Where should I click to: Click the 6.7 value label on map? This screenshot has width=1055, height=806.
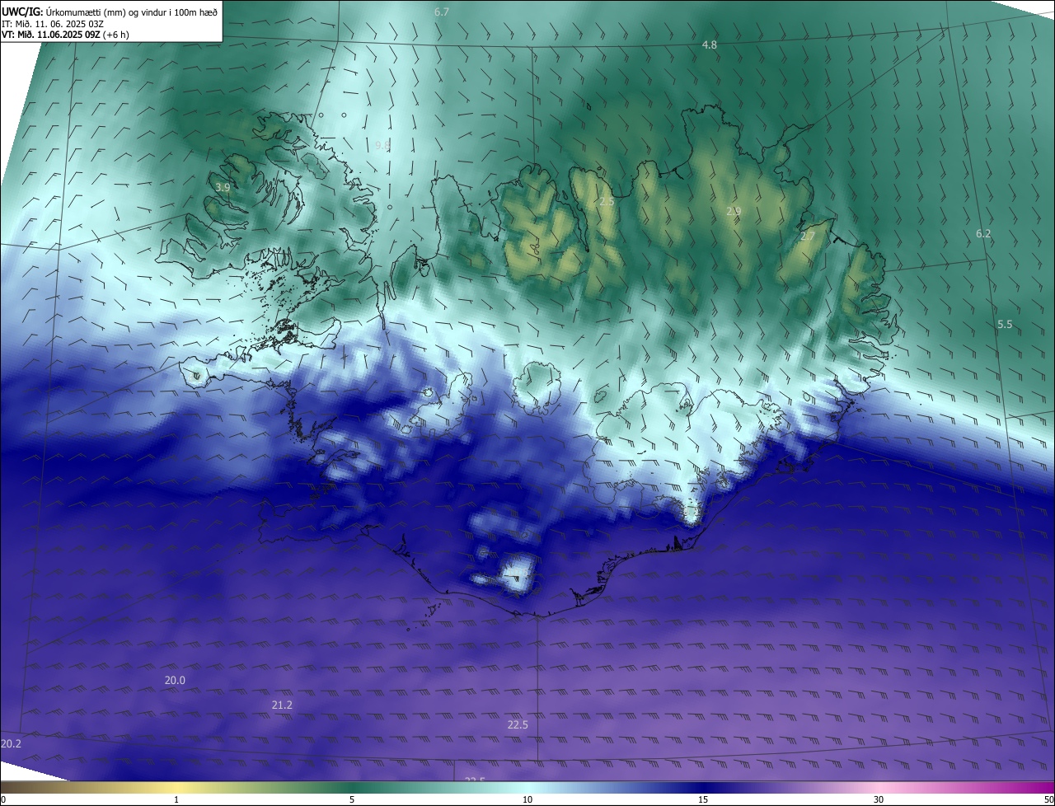(442, 12)
